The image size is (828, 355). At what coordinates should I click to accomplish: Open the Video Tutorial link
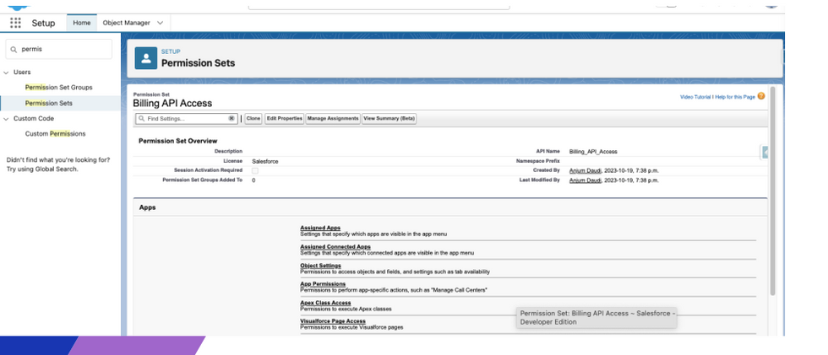pos(695,97)
